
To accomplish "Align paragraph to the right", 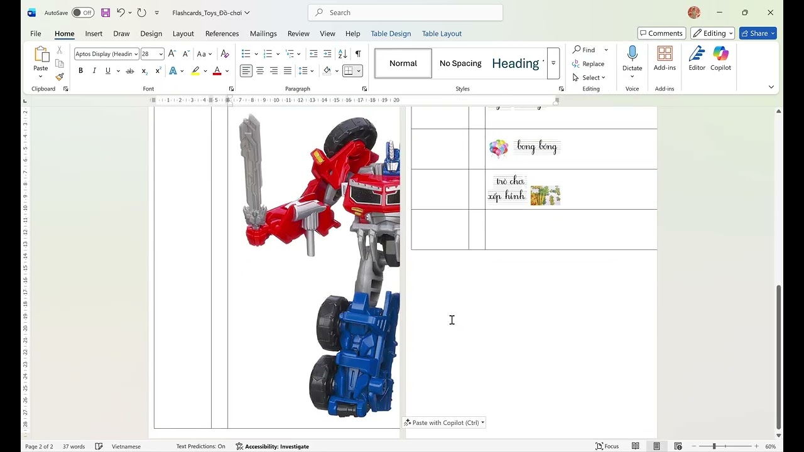I will tap(274, 71).
